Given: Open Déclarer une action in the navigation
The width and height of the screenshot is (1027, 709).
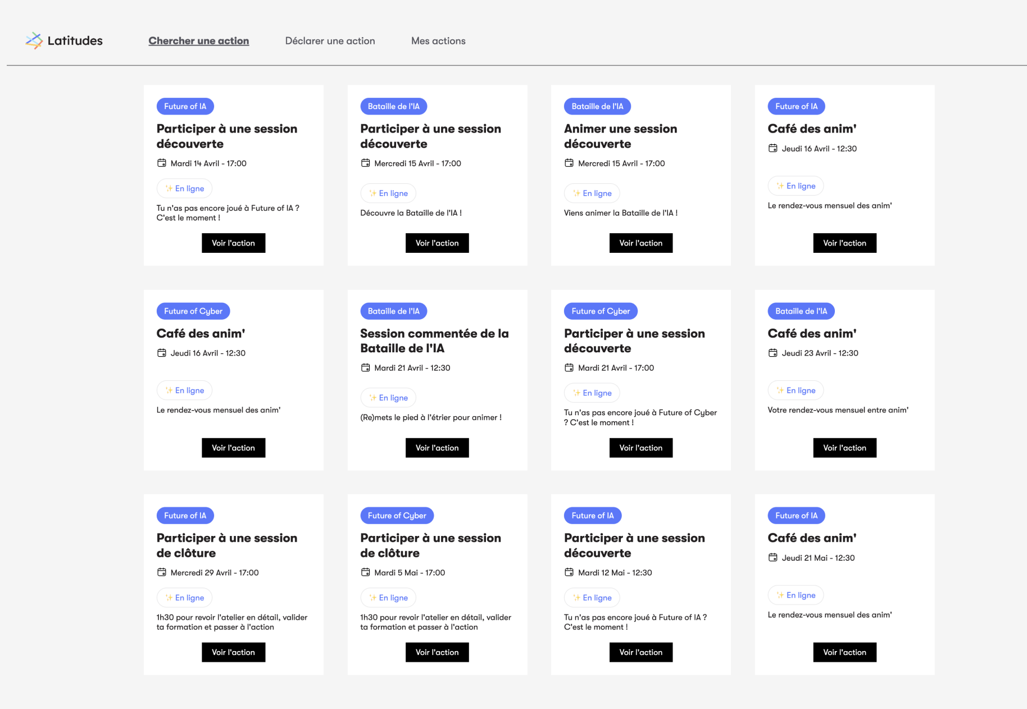Looking at the screenshot, I should pyautogui.click(x=330, y=40).
